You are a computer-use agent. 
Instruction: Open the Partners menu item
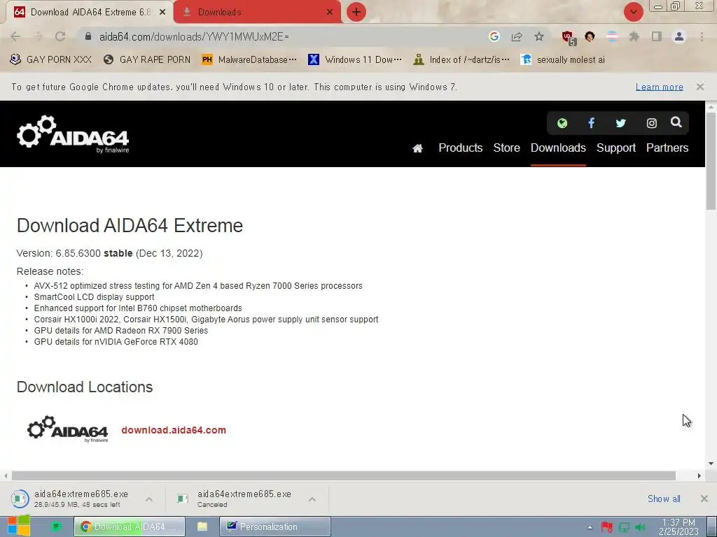(667, 148)
